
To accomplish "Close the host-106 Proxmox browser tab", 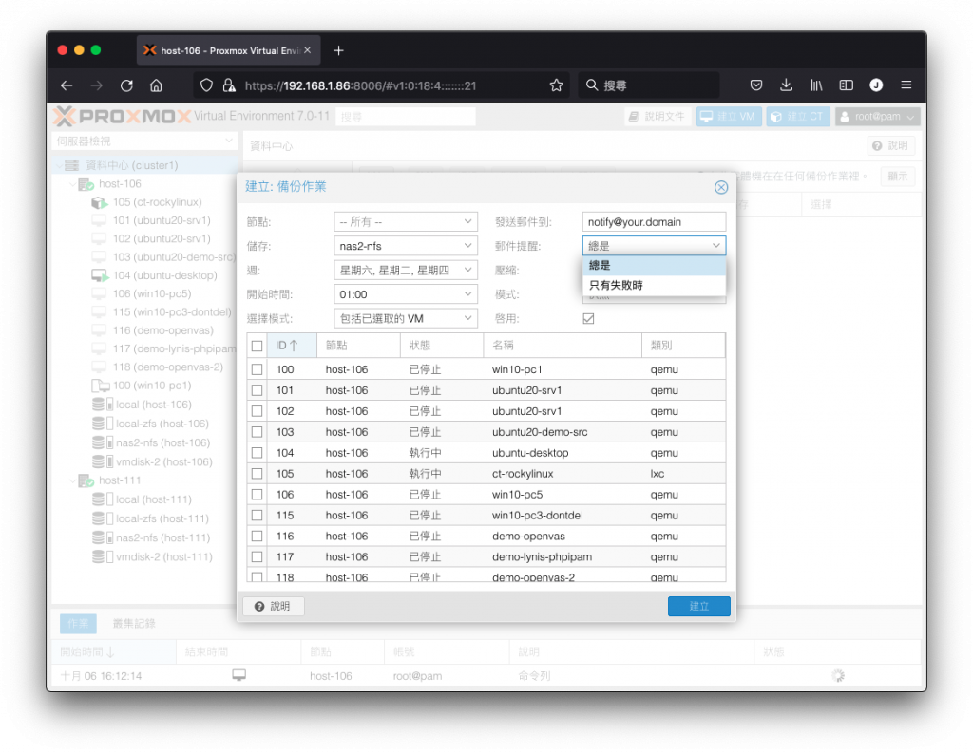I will (307, 50).
